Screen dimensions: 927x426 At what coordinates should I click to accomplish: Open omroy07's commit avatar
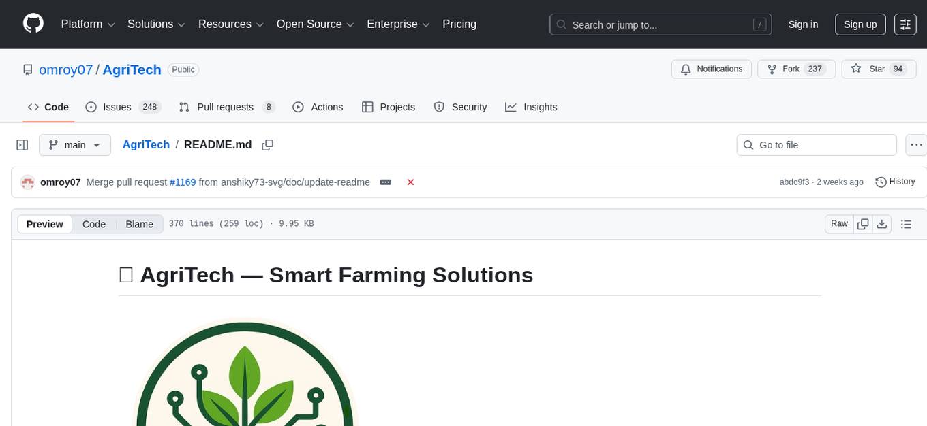tap(28, 182)
